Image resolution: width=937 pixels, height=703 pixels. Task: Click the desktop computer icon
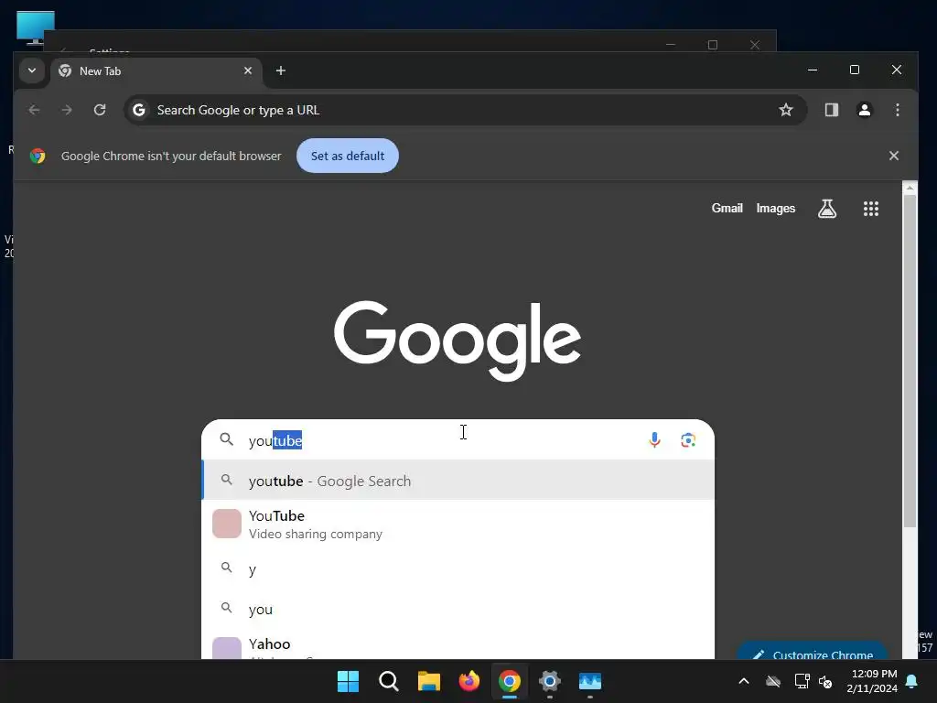pyautogui.click(x=36, y=27)
